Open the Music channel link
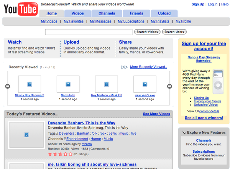This screenshot has height=169, width=230. 108,139
